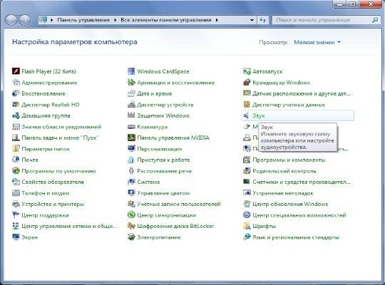Viewport: 385px width, 285px height.
Task: Open the Домашняя группа icon
Action: coord(16,115)
